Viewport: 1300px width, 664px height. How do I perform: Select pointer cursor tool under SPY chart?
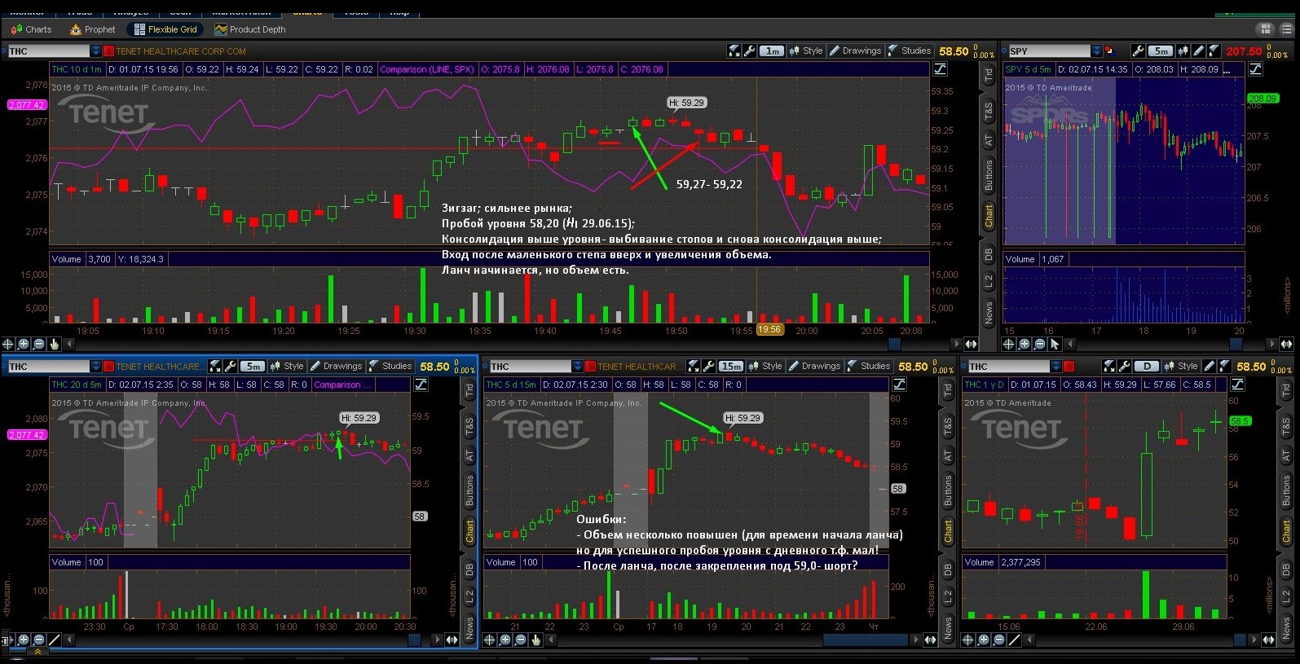[x=1055, y=344]
